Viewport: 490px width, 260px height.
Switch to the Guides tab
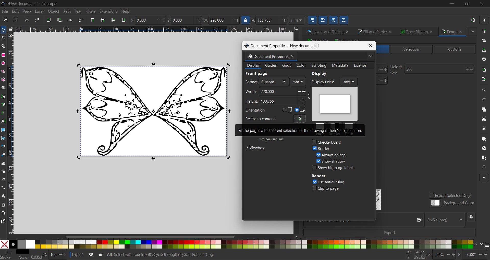pyautogui.click(x=271, y=65)
